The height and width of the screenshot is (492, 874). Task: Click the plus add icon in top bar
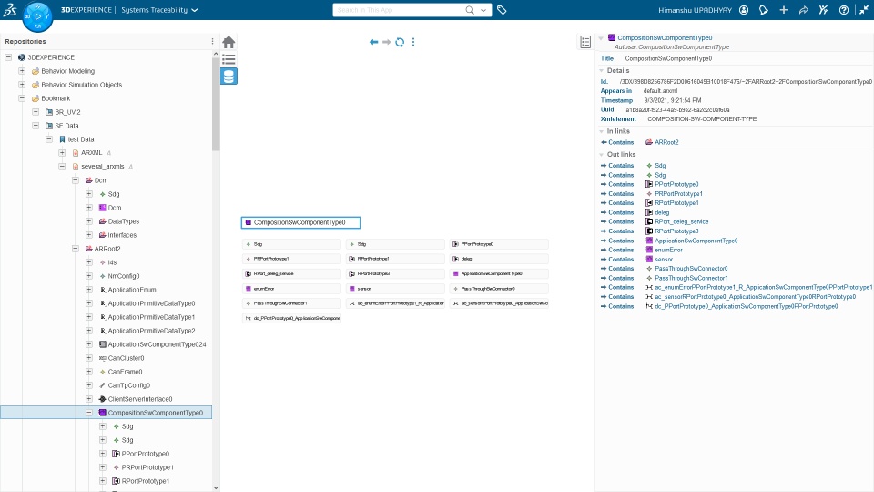click(784, 10)
